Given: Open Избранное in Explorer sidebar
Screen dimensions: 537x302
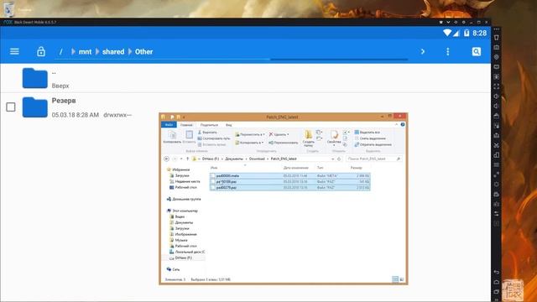Looking at the screenshot, I should (178, 169).
